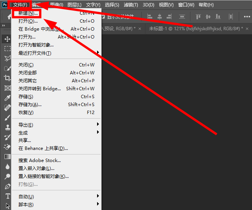Image resolution: width=252 pixels, height=210 pixels.
Task: Choose 在 Behance 上共享(D)... menu item
Action: 56,148
